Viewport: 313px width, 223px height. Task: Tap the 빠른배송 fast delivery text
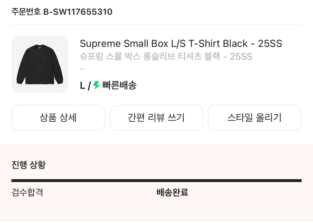[119, 85]
